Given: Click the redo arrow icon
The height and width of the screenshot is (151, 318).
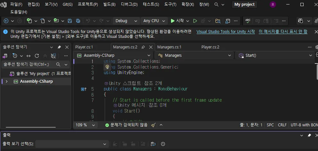Looking at the screenshot, I should point(102,21).
